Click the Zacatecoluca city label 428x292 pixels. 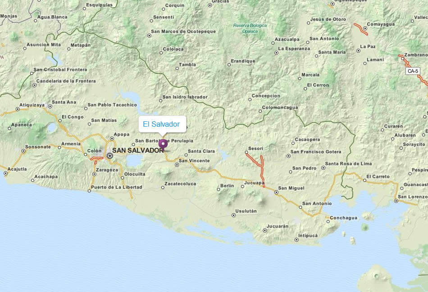[x=180, y=183]
